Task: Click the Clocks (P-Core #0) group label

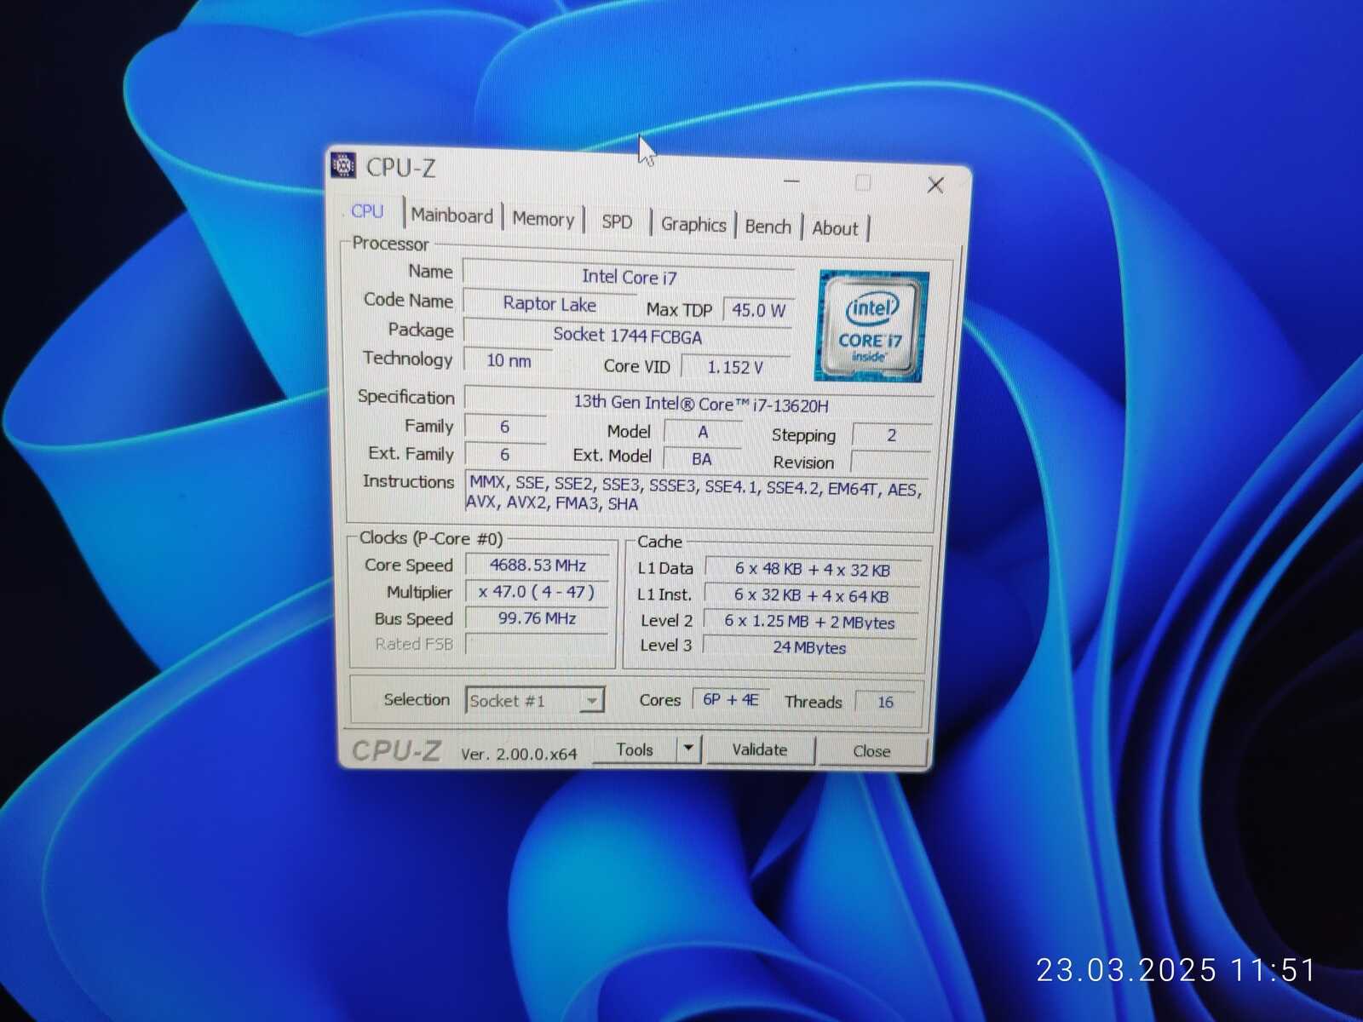Action: tap(431, 538)
